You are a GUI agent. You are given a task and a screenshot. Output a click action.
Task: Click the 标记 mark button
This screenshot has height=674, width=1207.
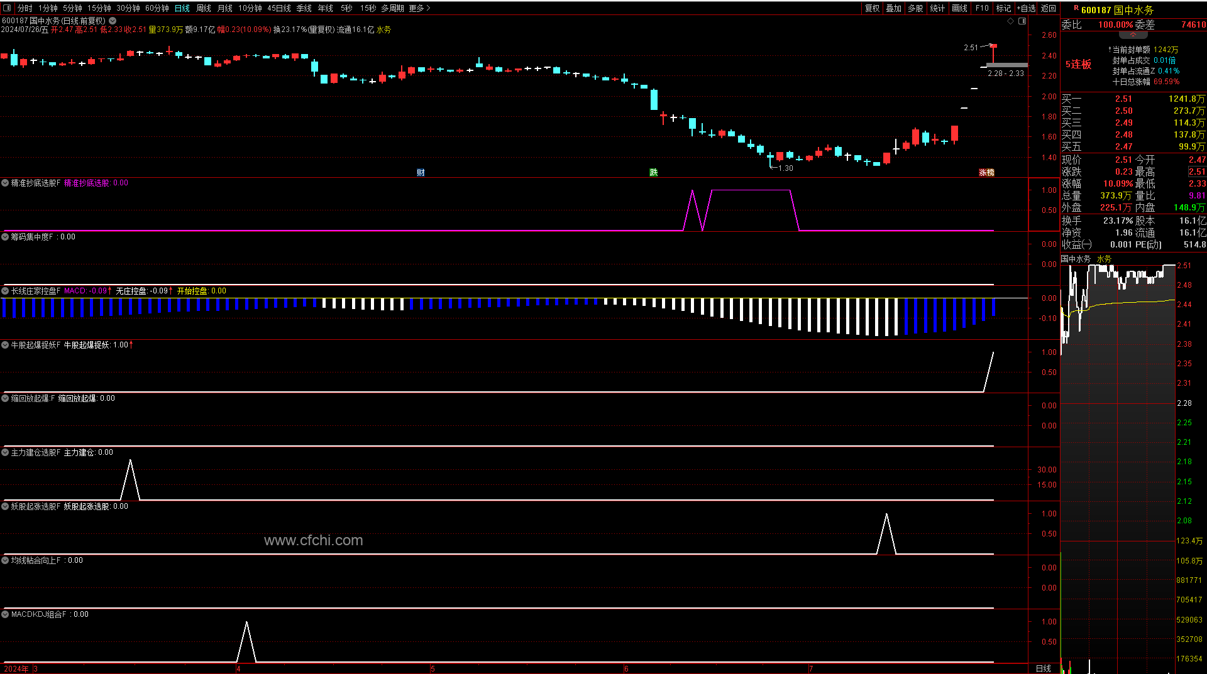tap(1004, 8)
